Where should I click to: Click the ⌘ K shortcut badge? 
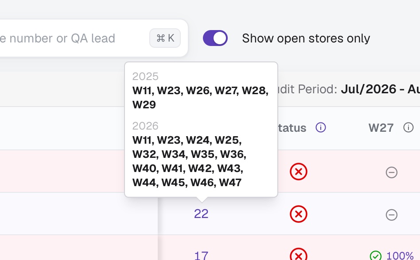point(165,38)
